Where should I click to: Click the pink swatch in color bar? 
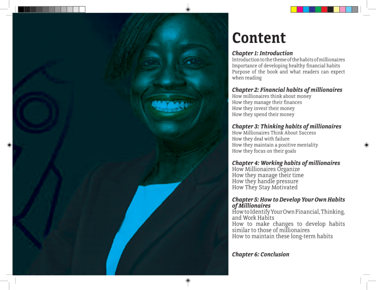coord(342,10)
